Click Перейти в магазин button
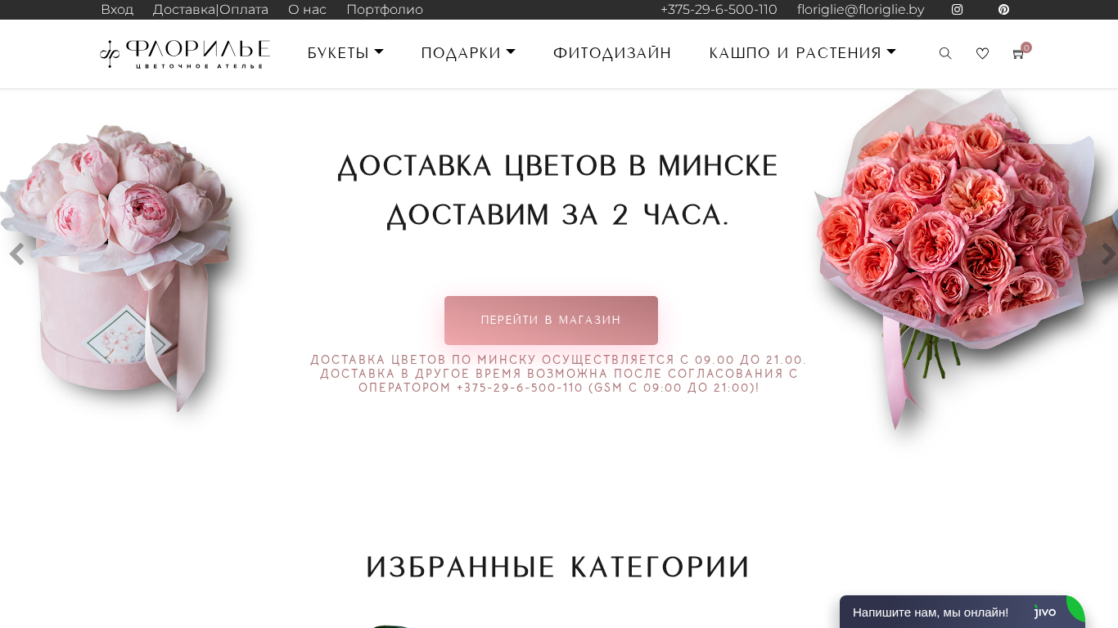This screenshot has height=628, width=1118. tap(551, 321)
